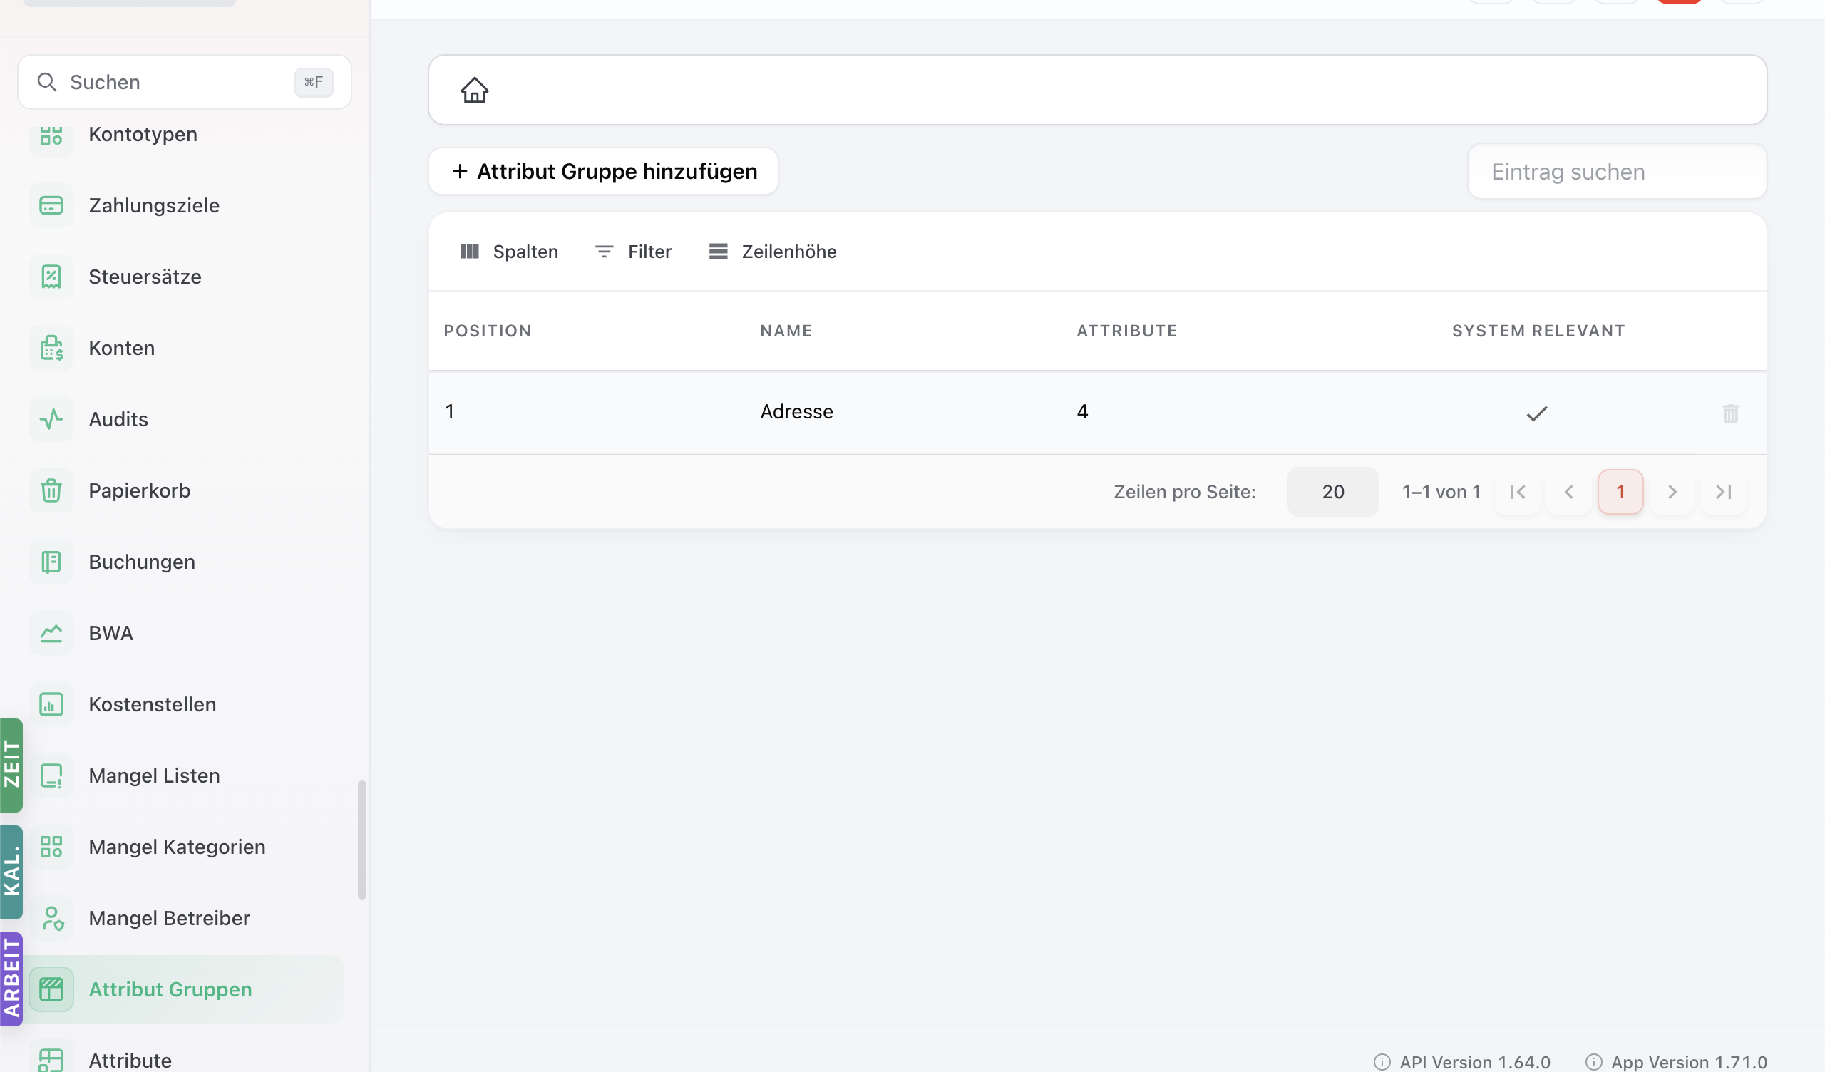Click the ⌘F shortcut badge
1825x1072 pixels.
click(314, 82)
